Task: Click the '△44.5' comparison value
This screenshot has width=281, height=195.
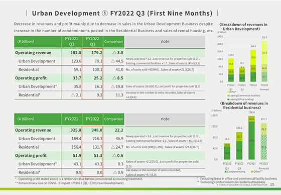Action: [x=117, y=61]
